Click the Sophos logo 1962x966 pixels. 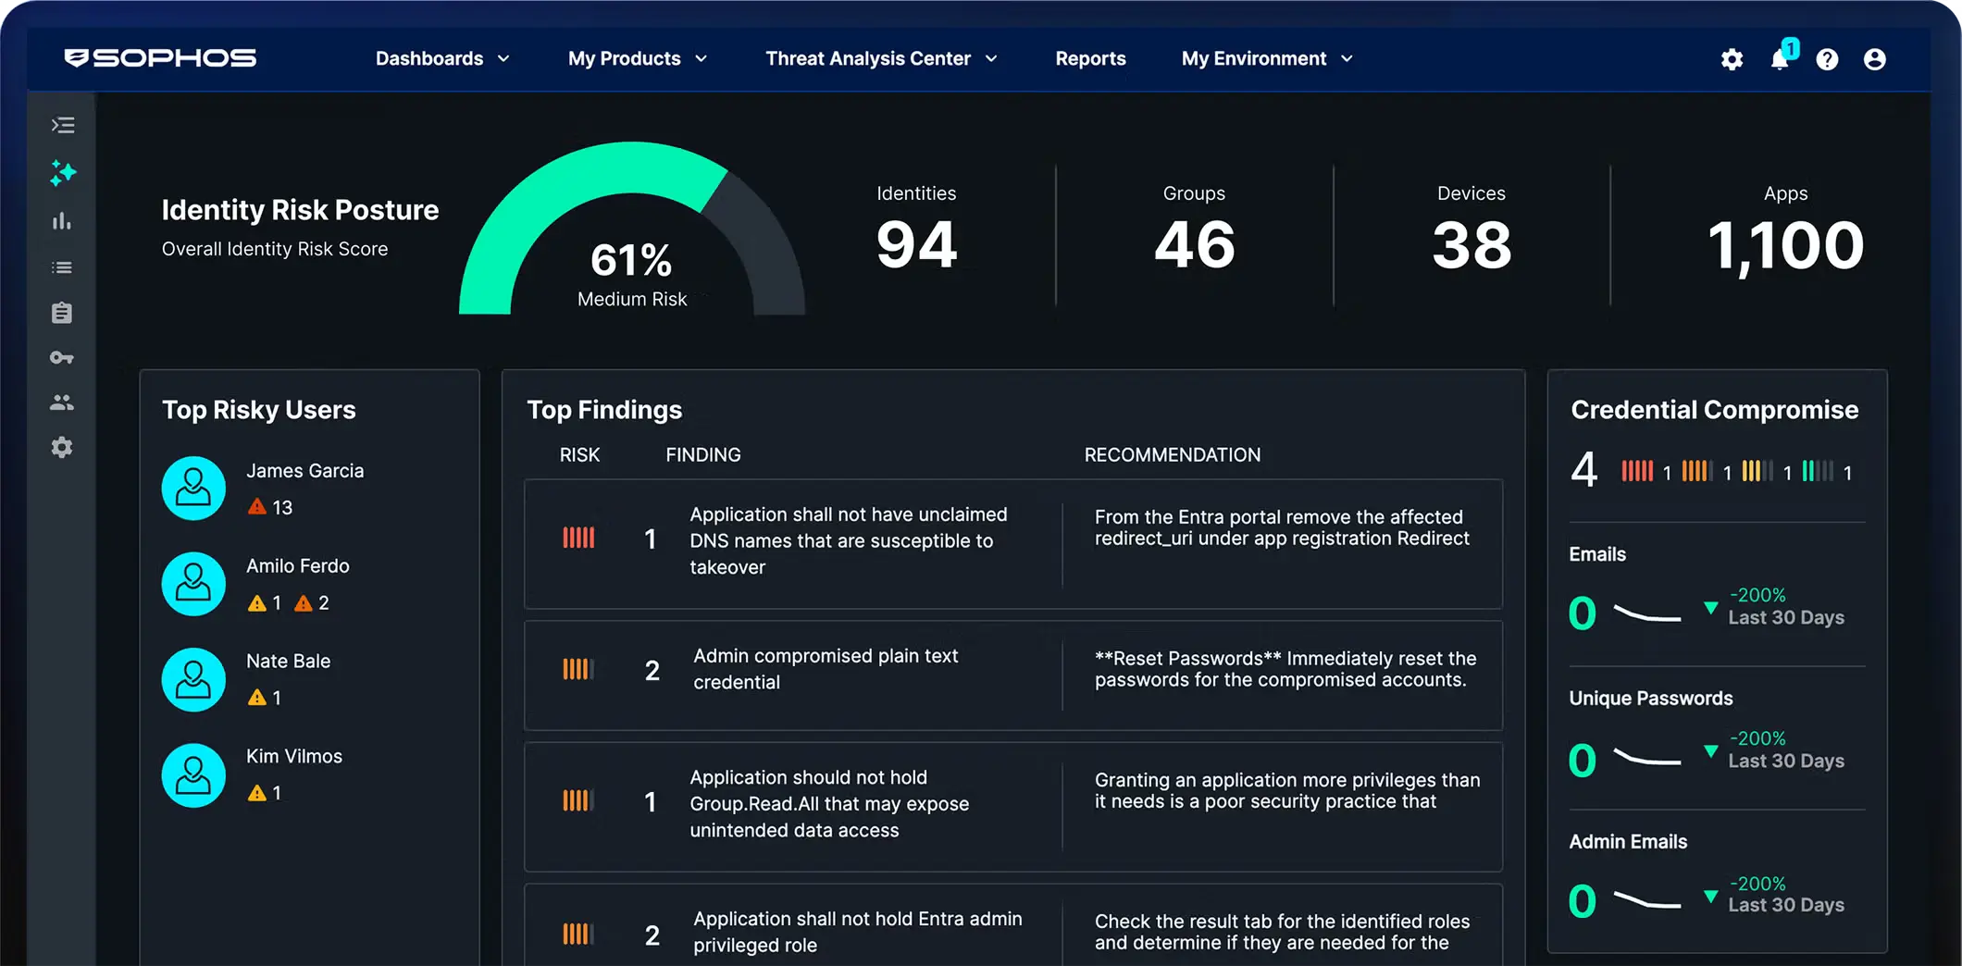pos(159,57)
